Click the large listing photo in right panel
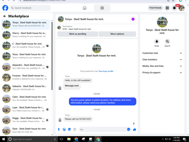The height and width of the screenshot is (142, 189). [x=162, y=22]
